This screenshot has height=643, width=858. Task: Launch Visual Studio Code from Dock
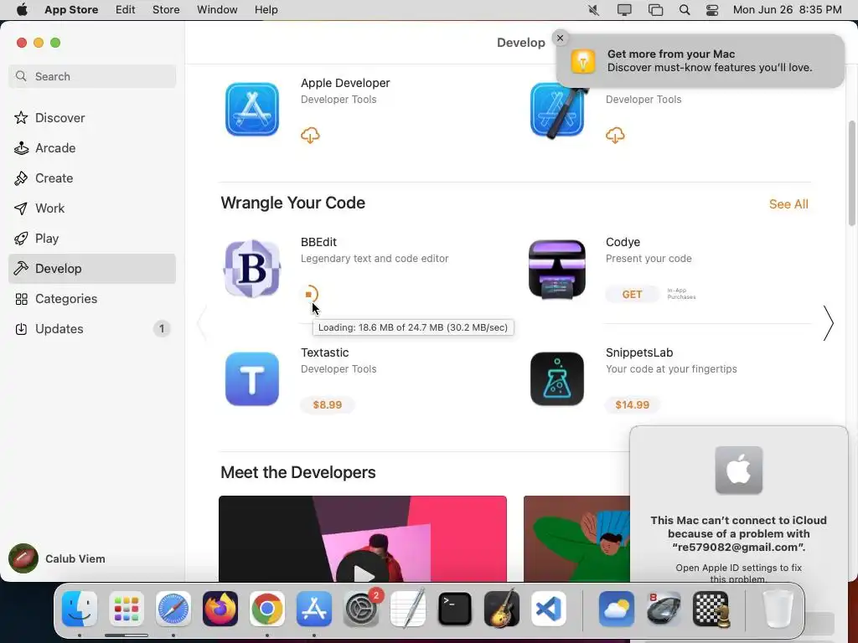[x=549, y=608]
